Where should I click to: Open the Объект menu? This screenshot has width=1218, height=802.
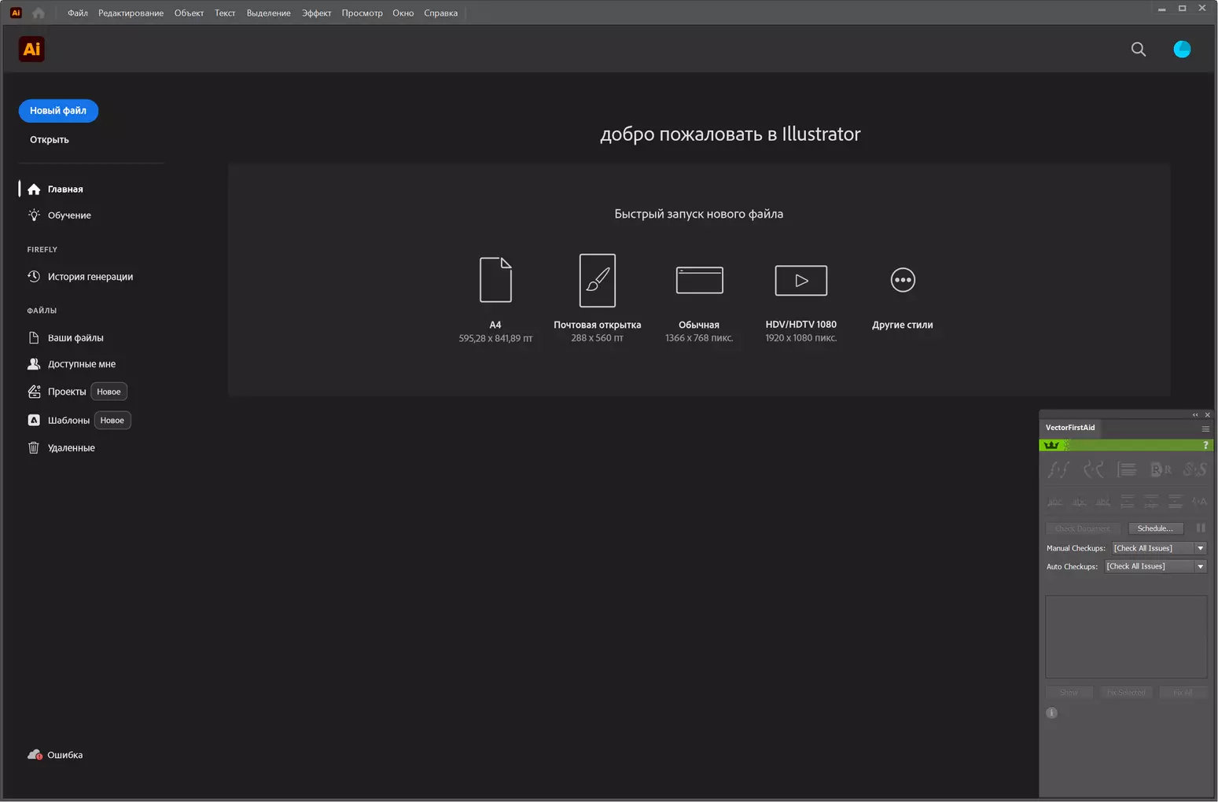coord(189,13)
